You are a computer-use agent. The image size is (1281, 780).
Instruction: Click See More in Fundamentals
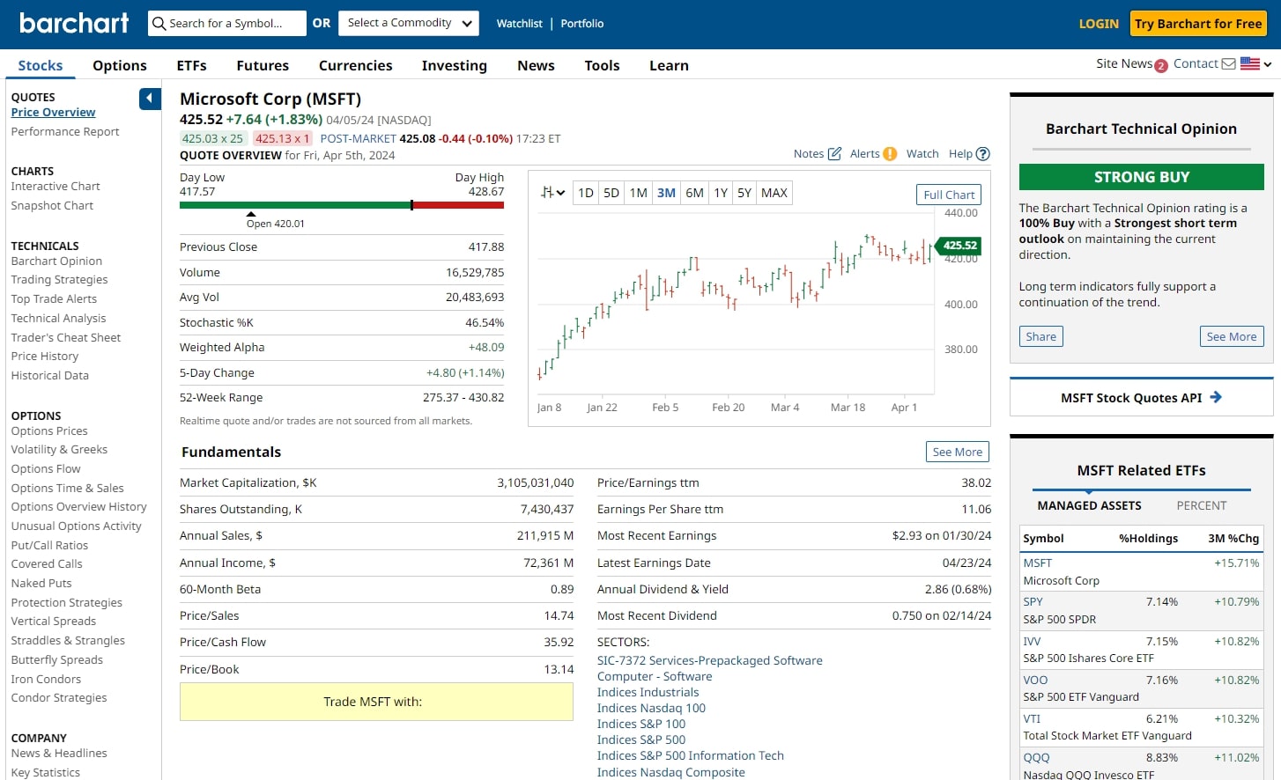pos(958,452)
